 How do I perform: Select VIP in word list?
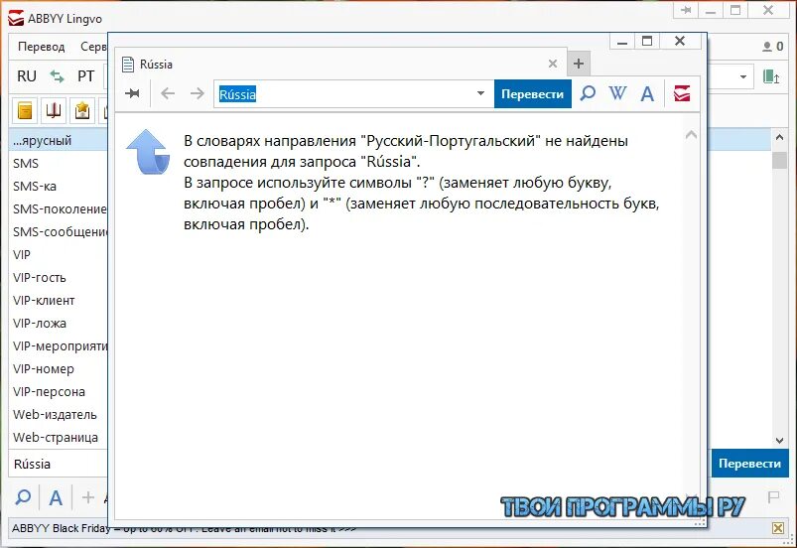point(59,255)
